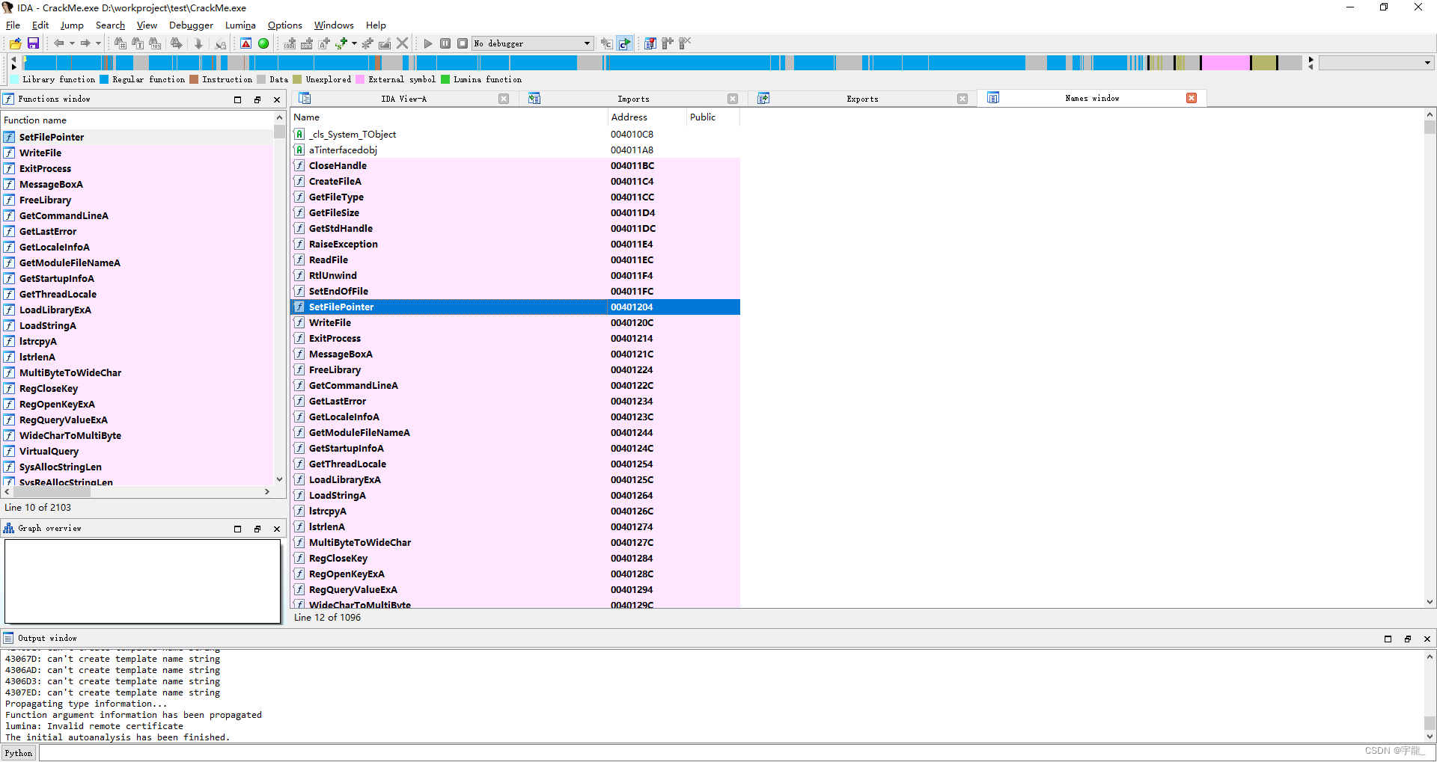Sort names by the Address column header
This screenshot has height=762, width=1437.
click(x=647, y=117)
